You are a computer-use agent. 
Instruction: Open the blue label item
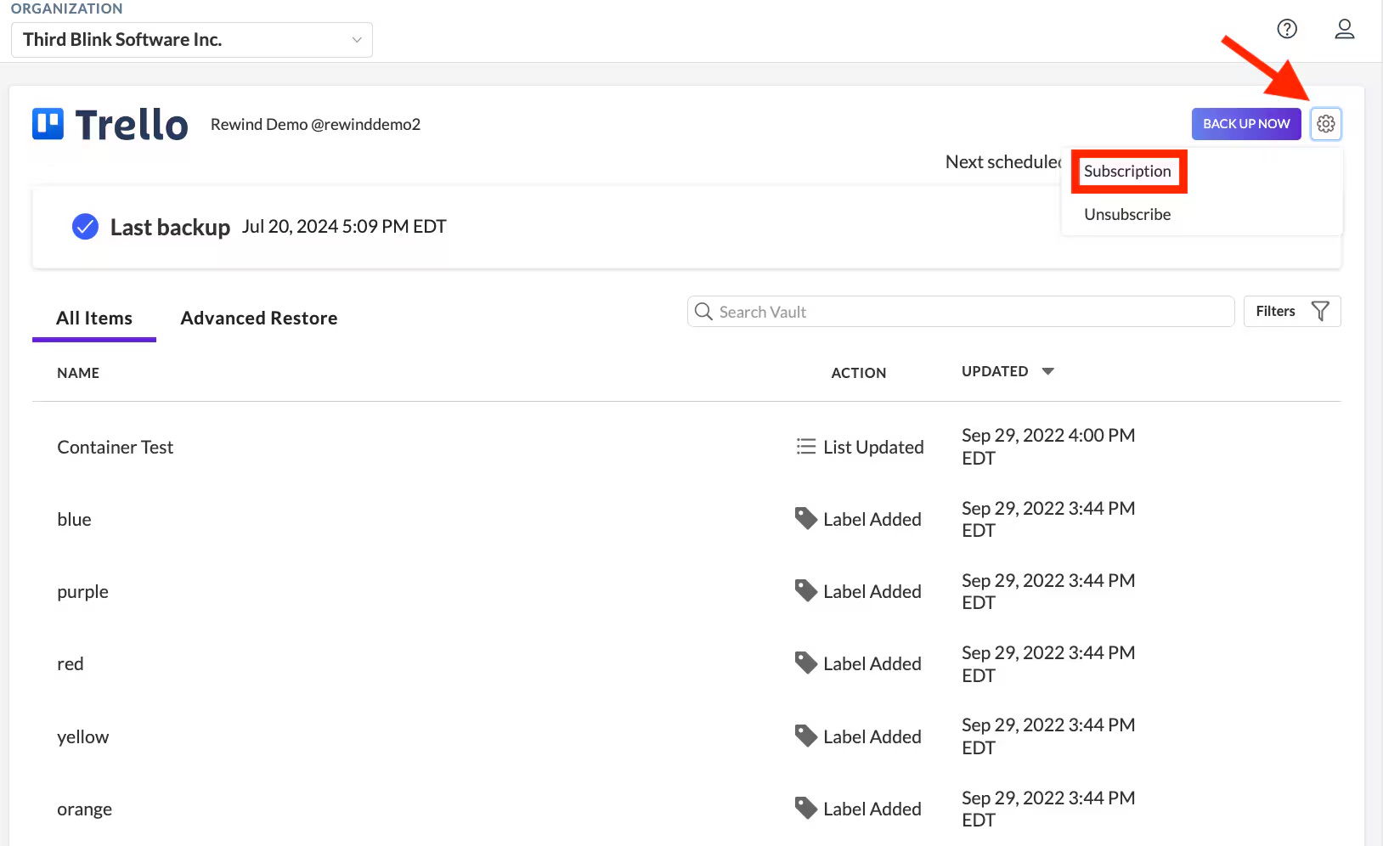click(74, 520)
